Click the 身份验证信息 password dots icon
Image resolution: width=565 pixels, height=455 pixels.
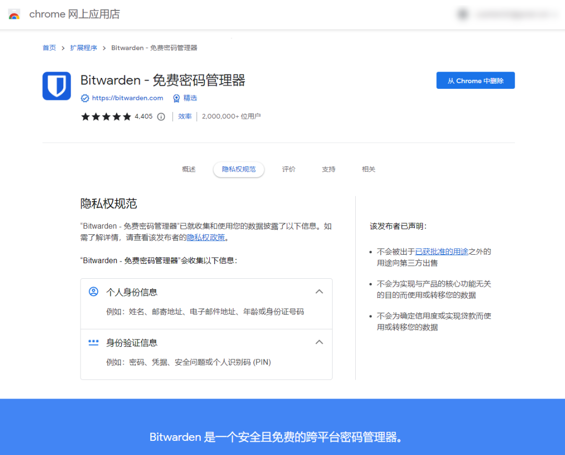pos(93,342)
